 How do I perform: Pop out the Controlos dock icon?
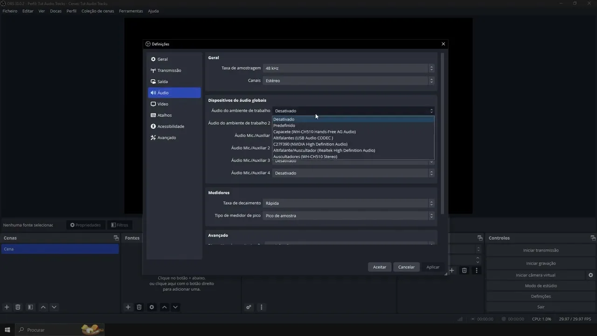pos(593,238)
